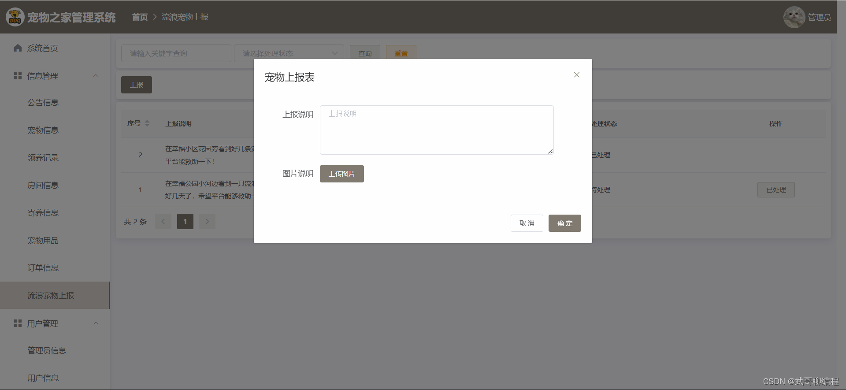Click the textarea resize handle corner
This screenshot has width=846, height=390.
pyautogui.click(x=550, y=151)
